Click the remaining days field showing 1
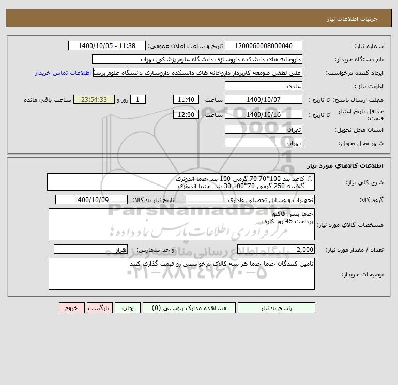 tap(138, 100)
